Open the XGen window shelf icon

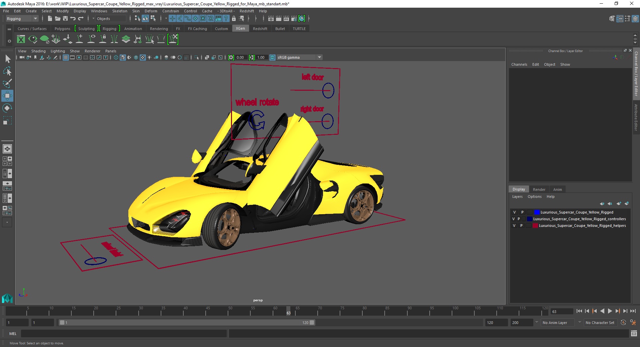(x=21, y=39)
